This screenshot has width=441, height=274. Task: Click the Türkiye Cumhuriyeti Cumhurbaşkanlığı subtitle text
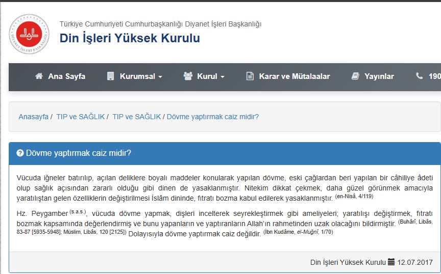pos(161,24)
